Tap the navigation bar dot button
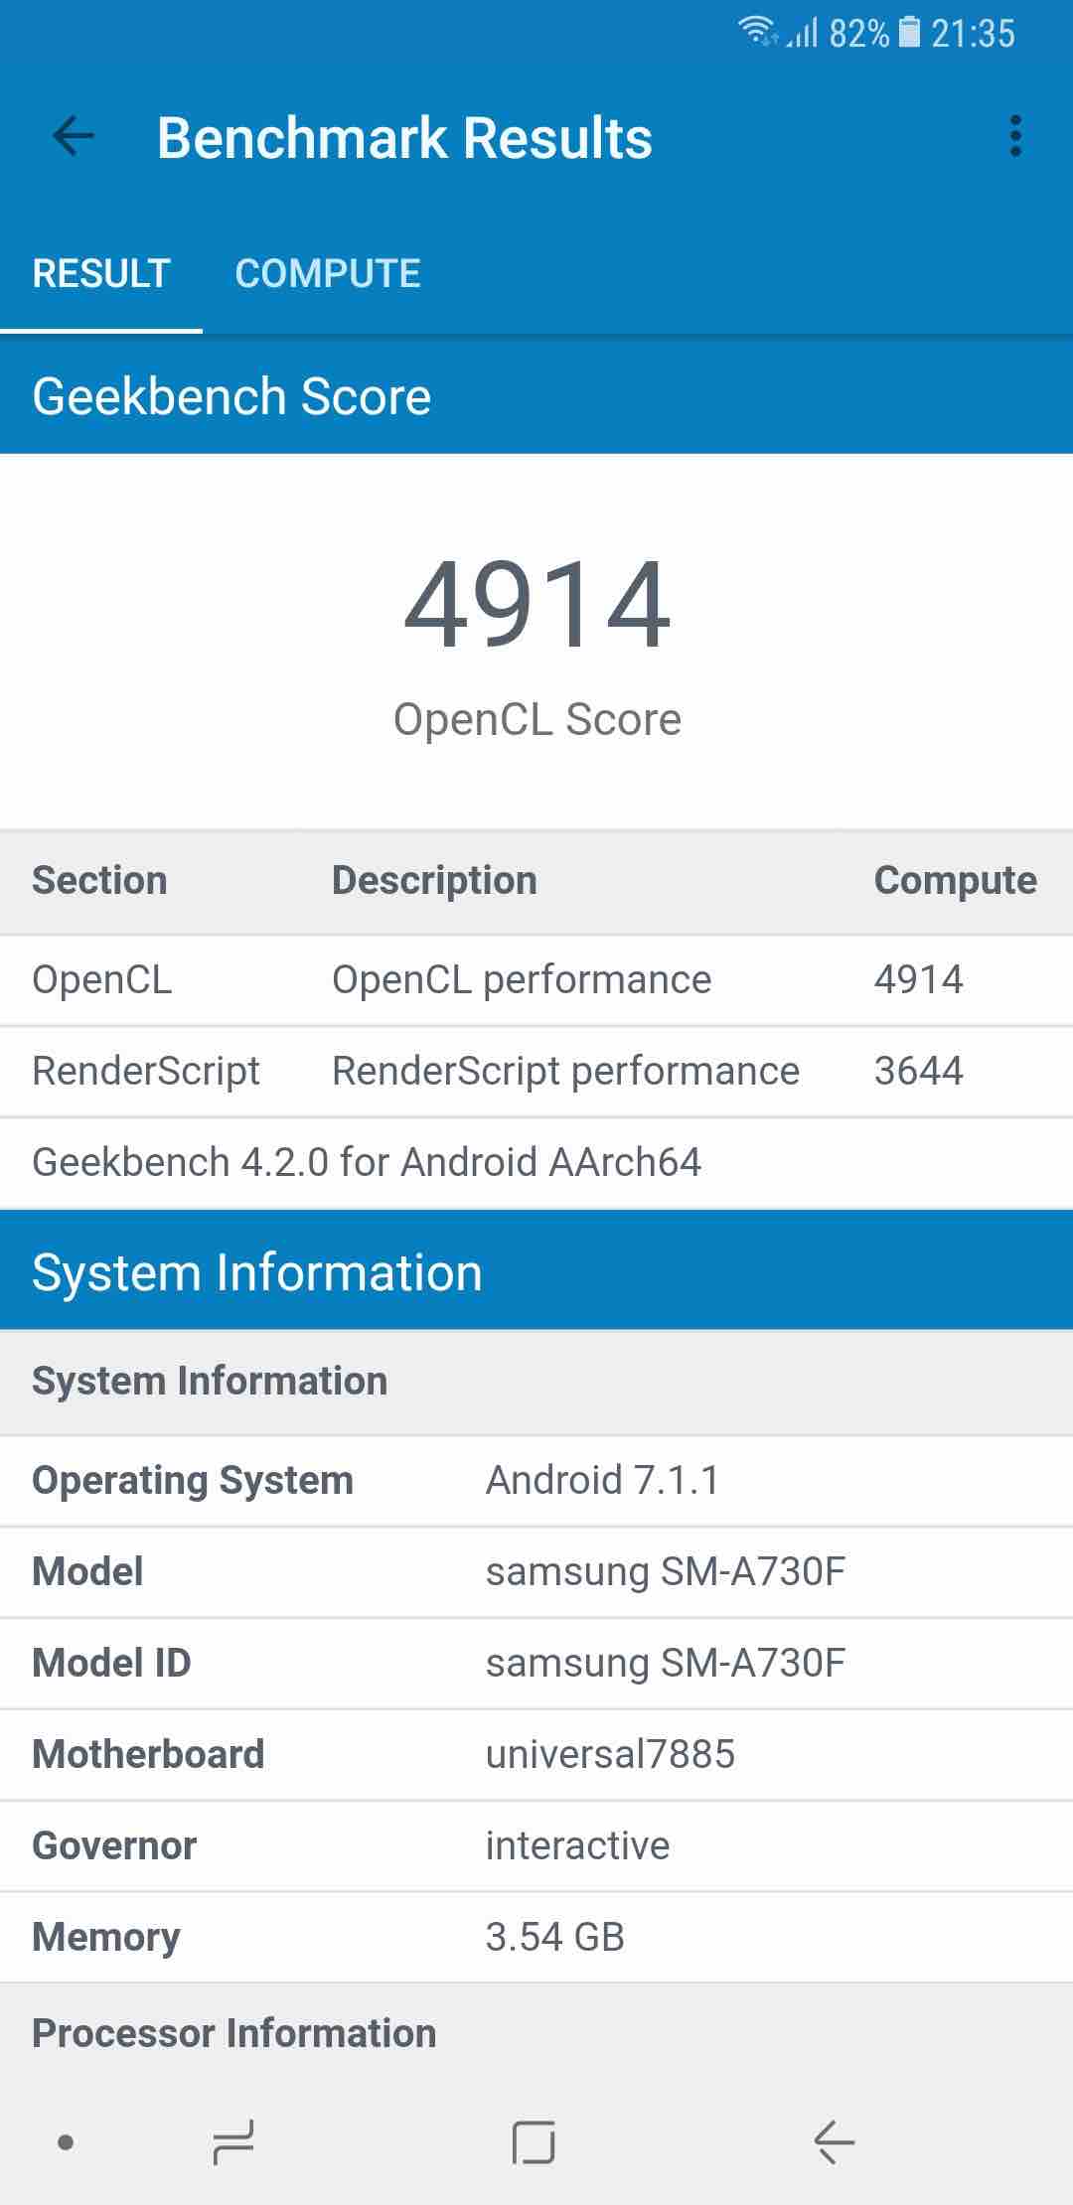Image resolution: width=1073 pixels, height=2205 pixels. point(66,2142)
